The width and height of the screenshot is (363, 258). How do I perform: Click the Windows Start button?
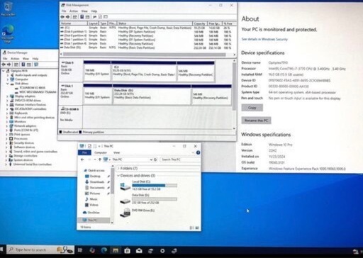1,250
